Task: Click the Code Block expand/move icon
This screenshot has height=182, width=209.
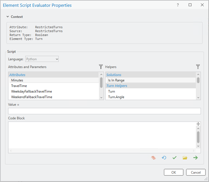Action: point(198,124)
